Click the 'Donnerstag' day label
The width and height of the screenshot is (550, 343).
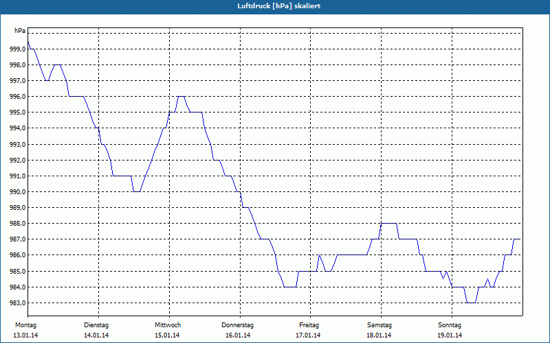click(x=237, y=325)
